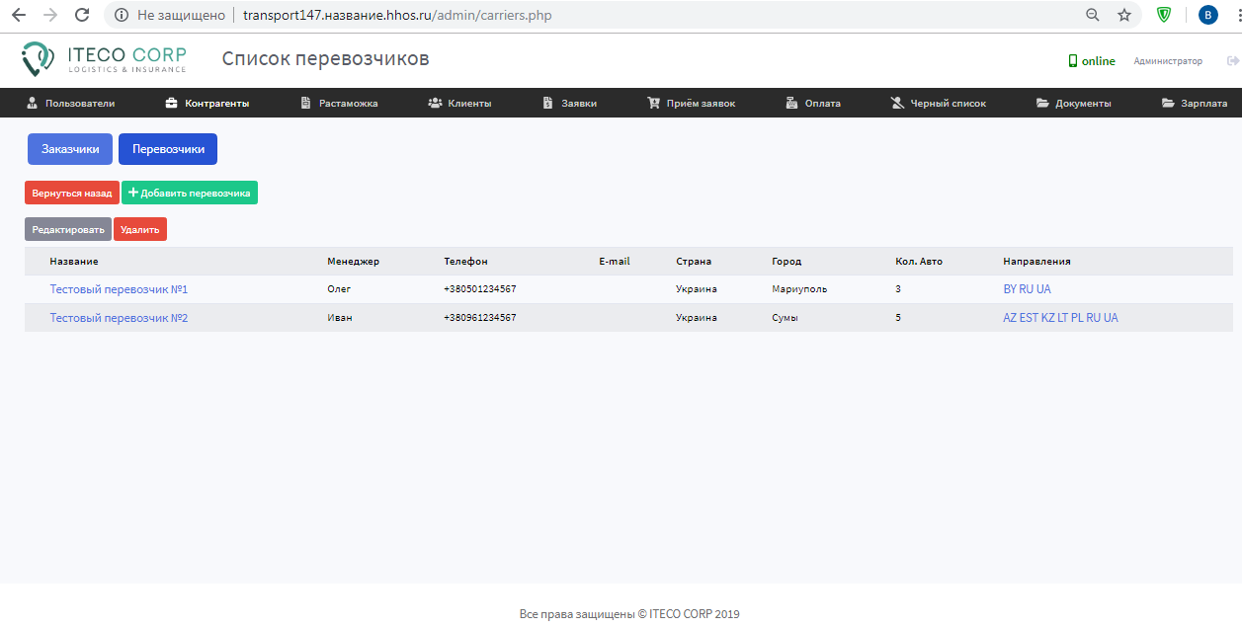Click the green online phone icon
The width and height of the screenshot is (1242, 628).
(1073, 61)
